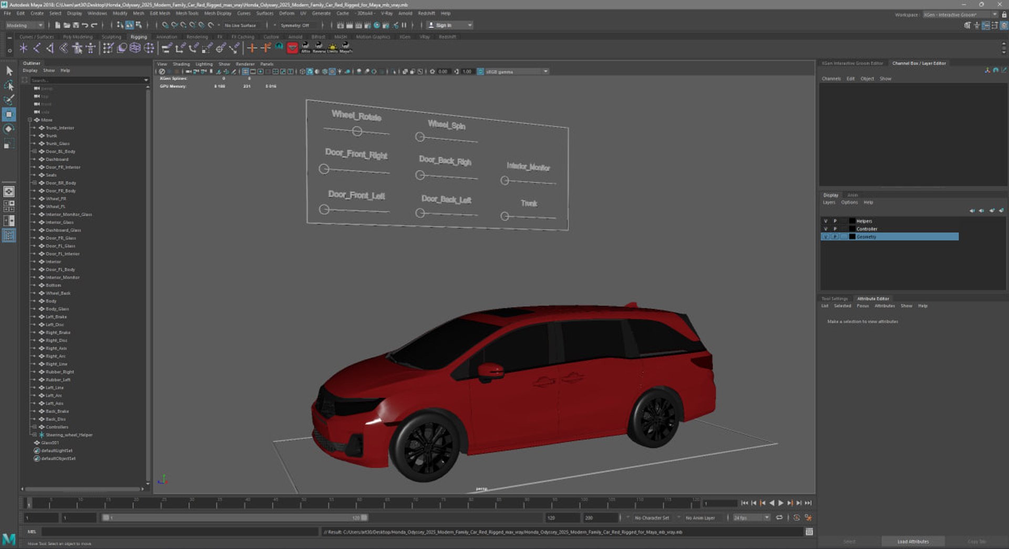Switch to the Attribute Editor tab
Screen dimensions: 1009x549
tap(873, 299)
